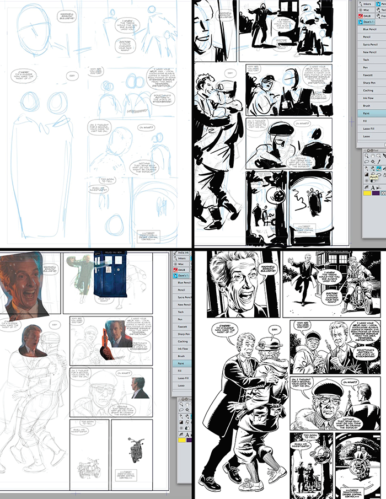Choose highlighted Paint brush beside the rough-inks page
The width and height of the screenshot is (386, 499).
(x=371, y=113)
